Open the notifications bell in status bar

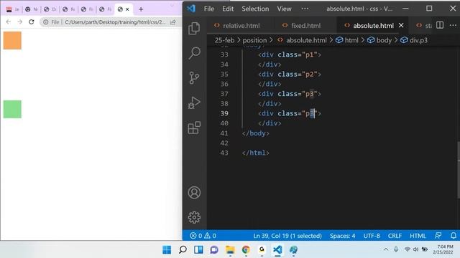(454, 235)
